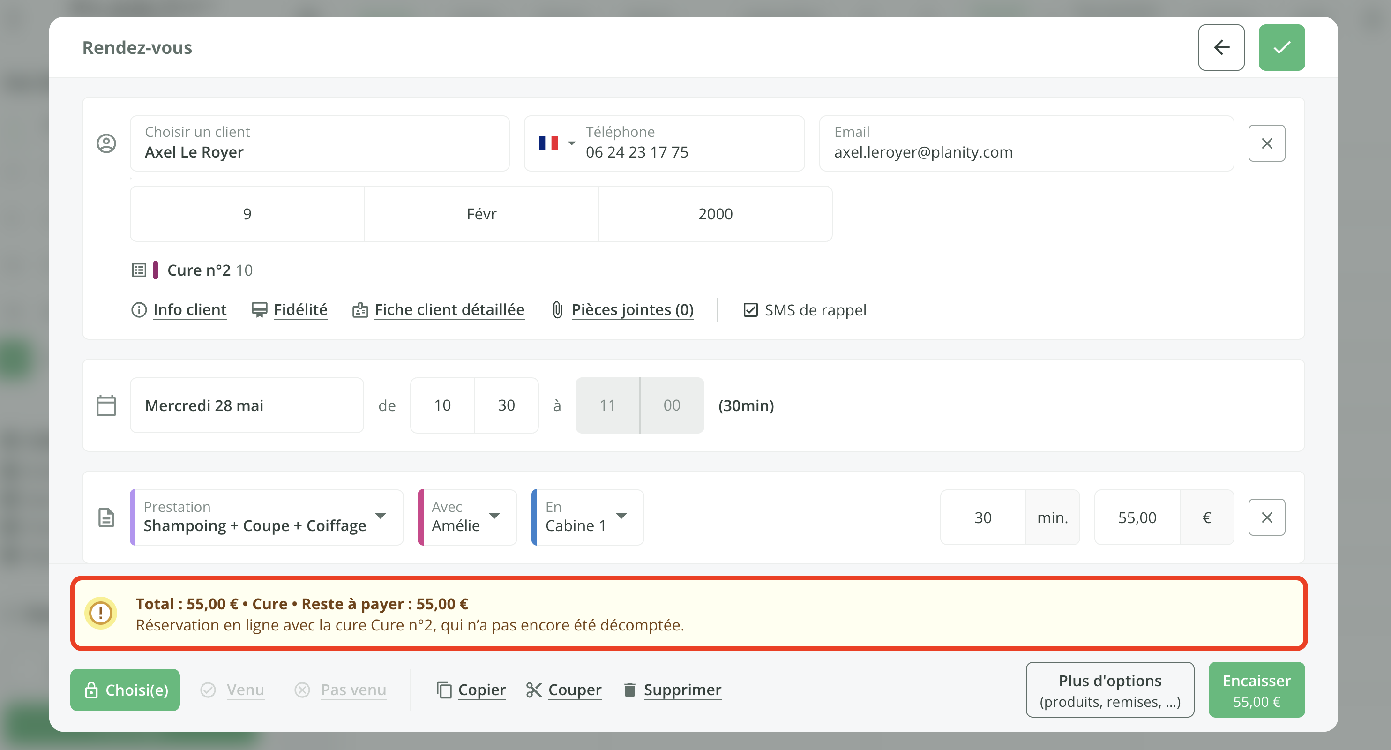
Task: Open Pièces jointes attachments
Action: coord(632,310)
